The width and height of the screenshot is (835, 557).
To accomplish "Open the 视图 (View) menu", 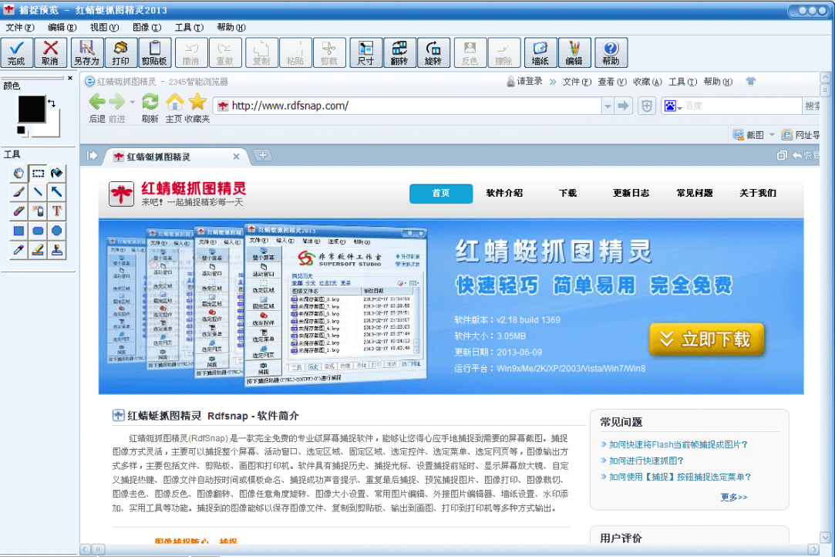I will [x=104, y=27].
